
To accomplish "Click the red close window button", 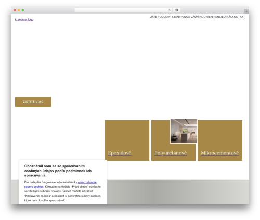I will point(15,10).
